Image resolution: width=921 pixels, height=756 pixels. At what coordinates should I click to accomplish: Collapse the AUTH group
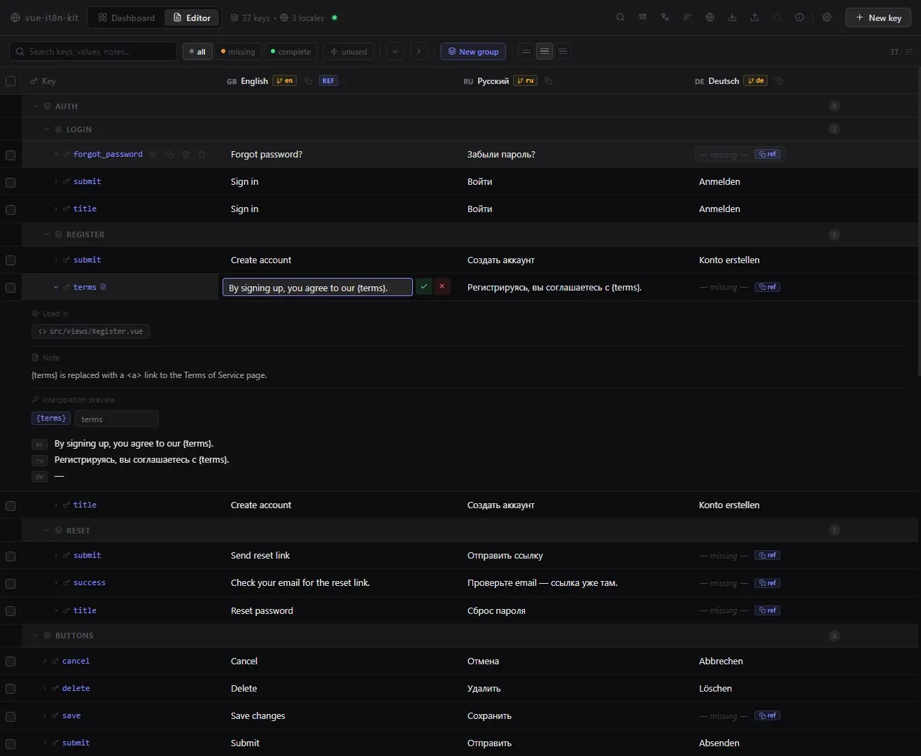36,106
